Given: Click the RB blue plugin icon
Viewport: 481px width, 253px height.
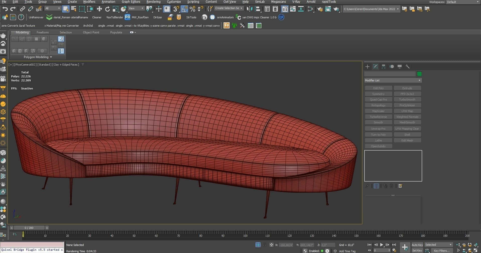Looking at the screenshot, I should pos(127,17).
